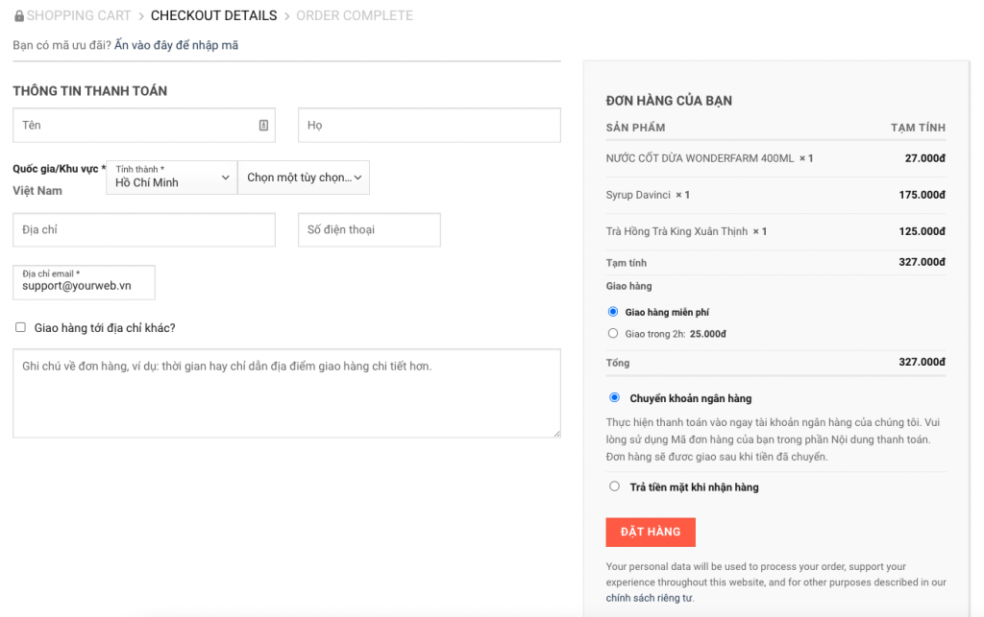984x617 pixels.
Task: Select 'Giao hàng miễn phí' shipping option
Action: (x=613, y=312)
